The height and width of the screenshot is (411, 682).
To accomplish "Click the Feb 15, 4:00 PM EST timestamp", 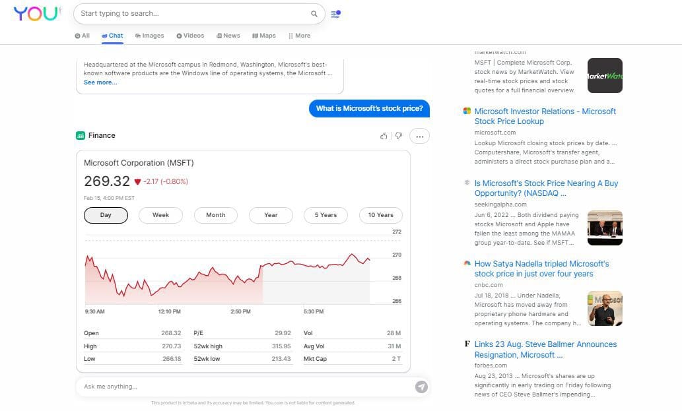I will [x=109, y=198].
